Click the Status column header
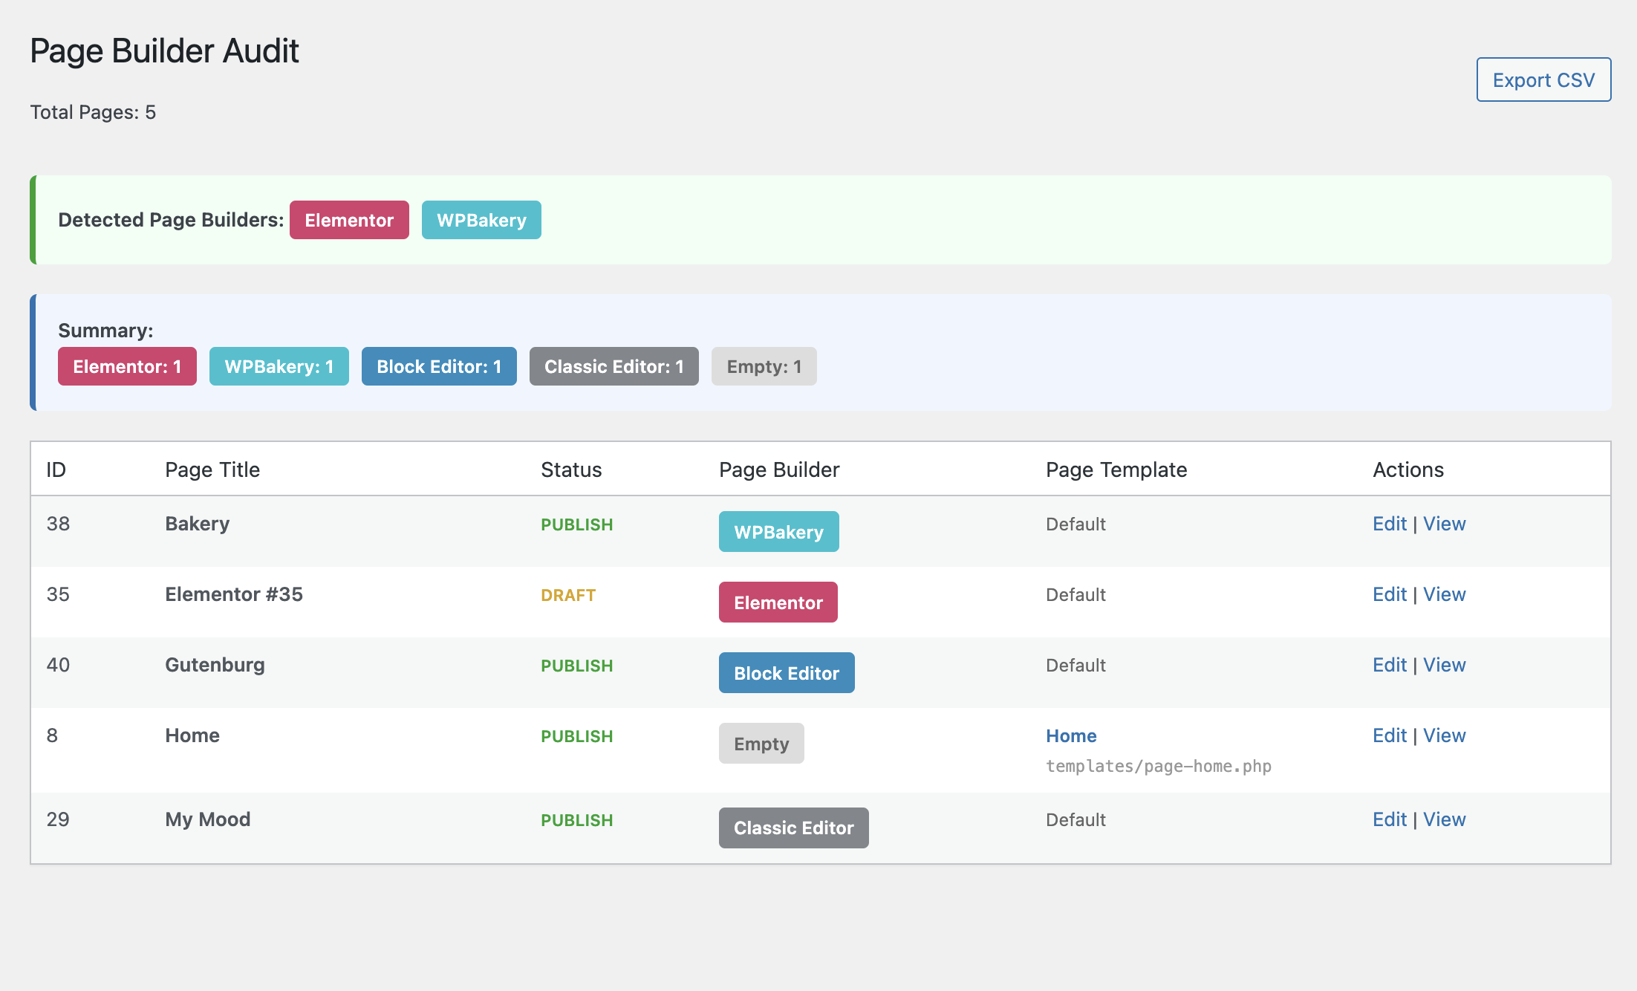1637x991 pixels. 570,469
